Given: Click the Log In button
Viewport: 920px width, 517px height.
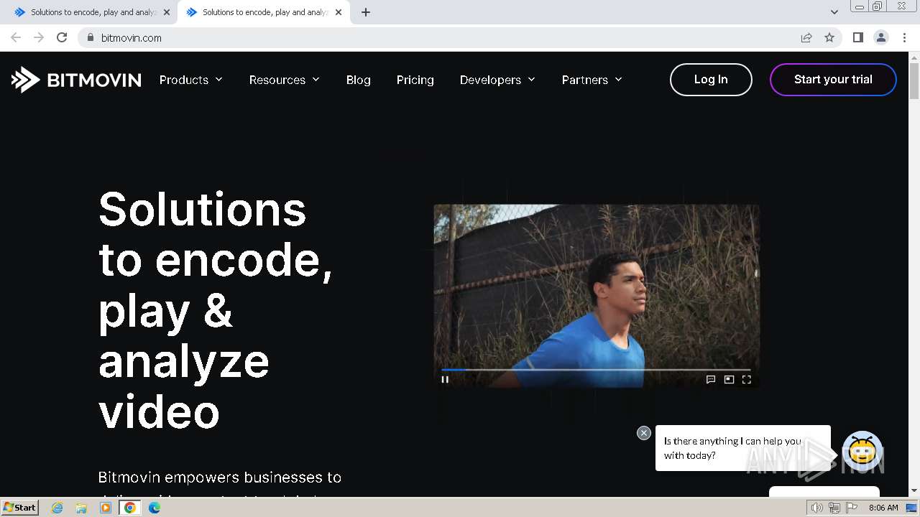Looking at the screenshot, I should [711, 80].
